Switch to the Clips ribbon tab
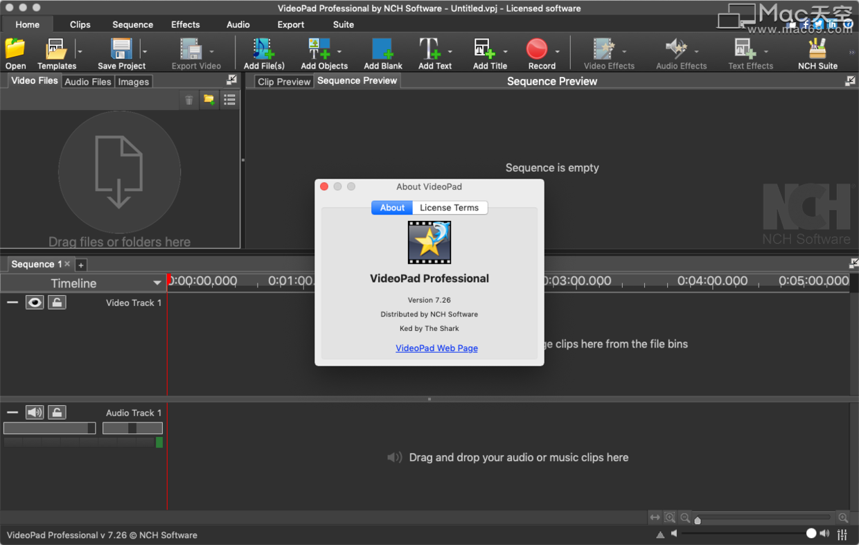The height and width of the screenshot is (545, 859). pyautogui.click(x=80, y=24)
